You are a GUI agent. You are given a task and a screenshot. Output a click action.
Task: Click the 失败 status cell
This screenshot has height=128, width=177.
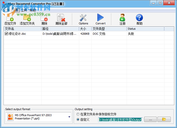click(x=131, y=34)
